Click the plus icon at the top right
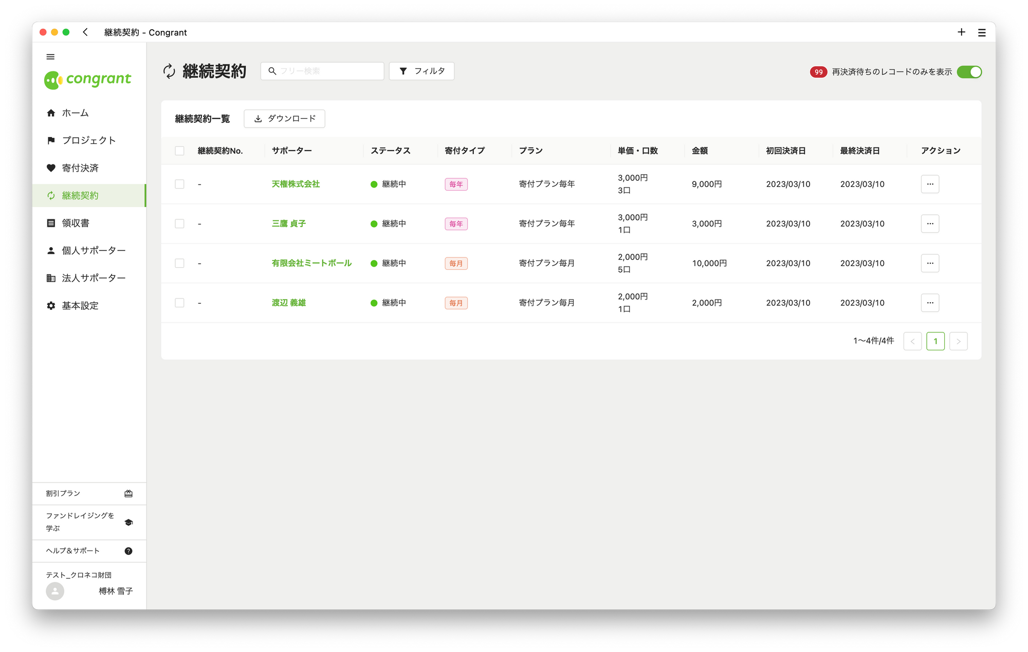 961,32
